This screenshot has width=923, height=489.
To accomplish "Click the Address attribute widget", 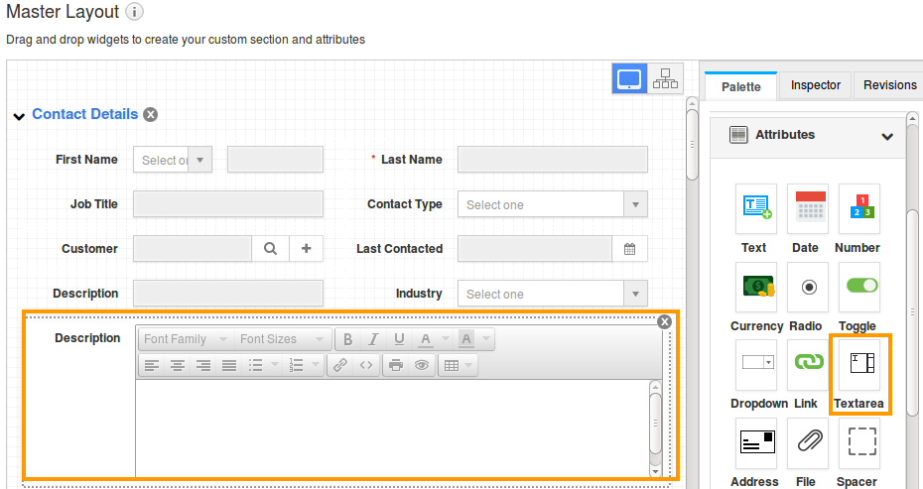I will click(755, 442).
